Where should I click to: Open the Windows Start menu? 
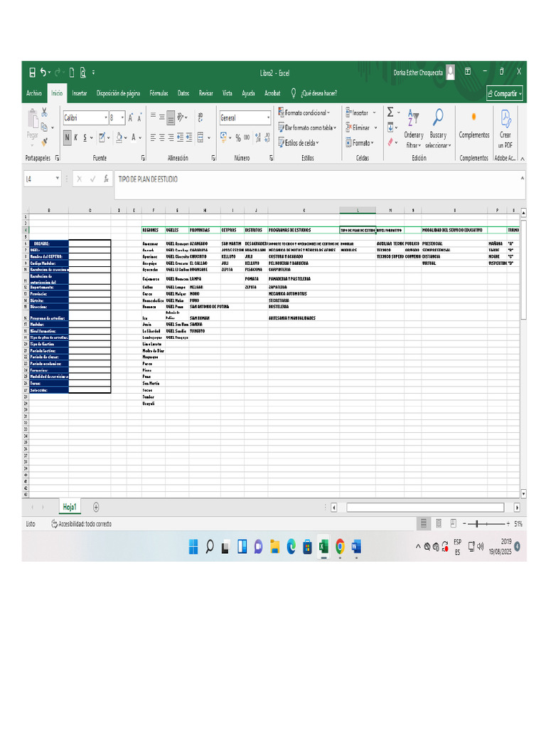(x=193, y=547)
